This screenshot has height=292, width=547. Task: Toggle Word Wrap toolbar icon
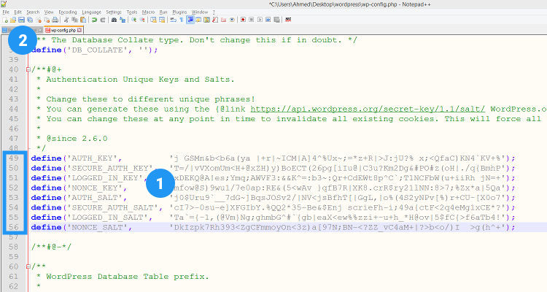click(x=174, y=20)
